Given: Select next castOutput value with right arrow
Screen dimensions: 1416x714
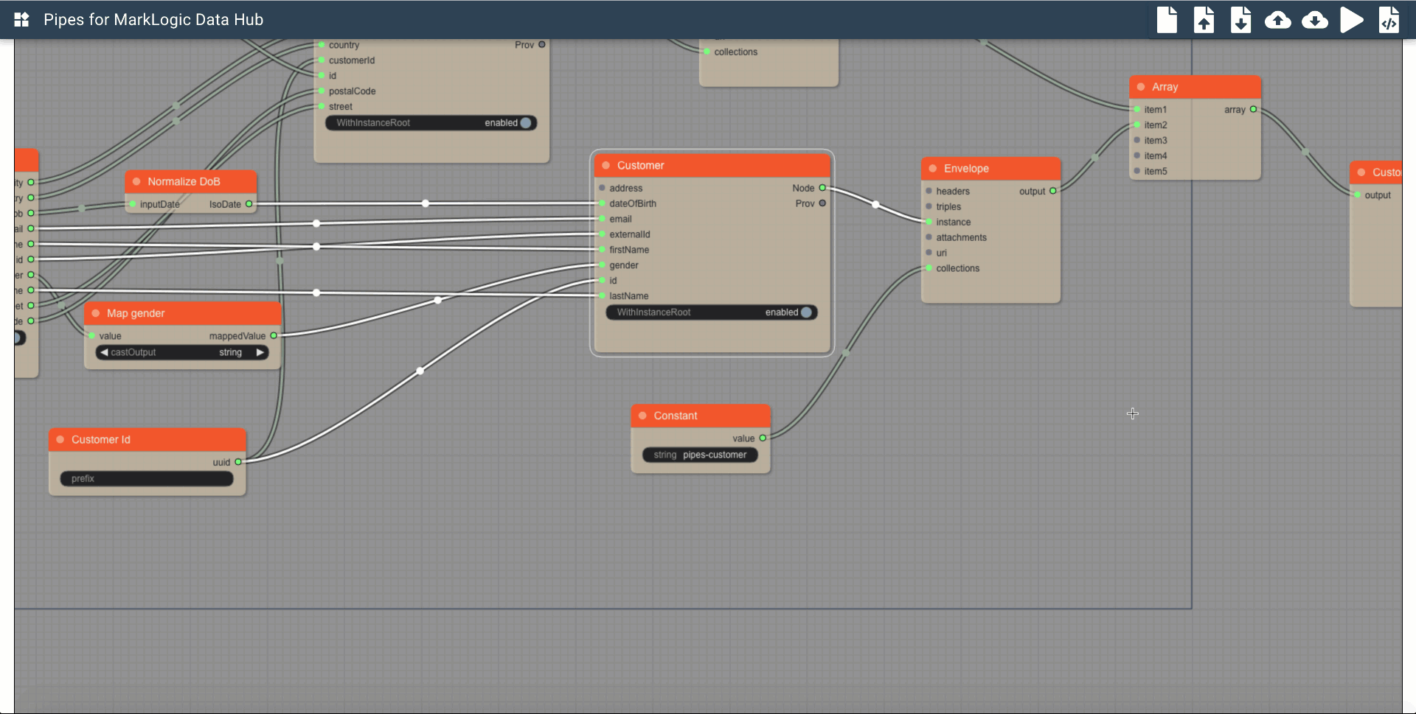Looking at the screenshot, I should (x=260, y=353).
